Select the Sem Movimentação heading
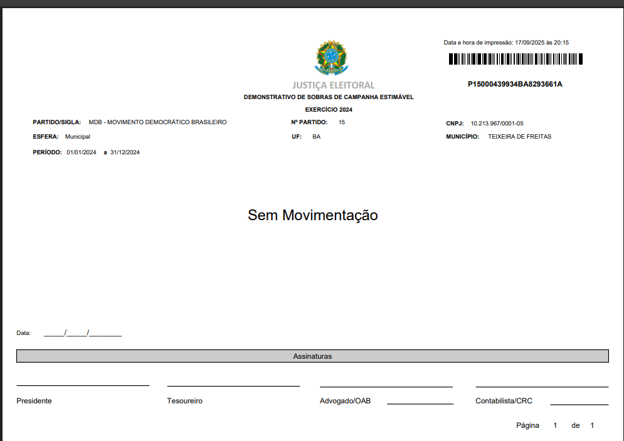Image resolution: width=624 pixels, height=441 pixels. [x=312, y=215]
